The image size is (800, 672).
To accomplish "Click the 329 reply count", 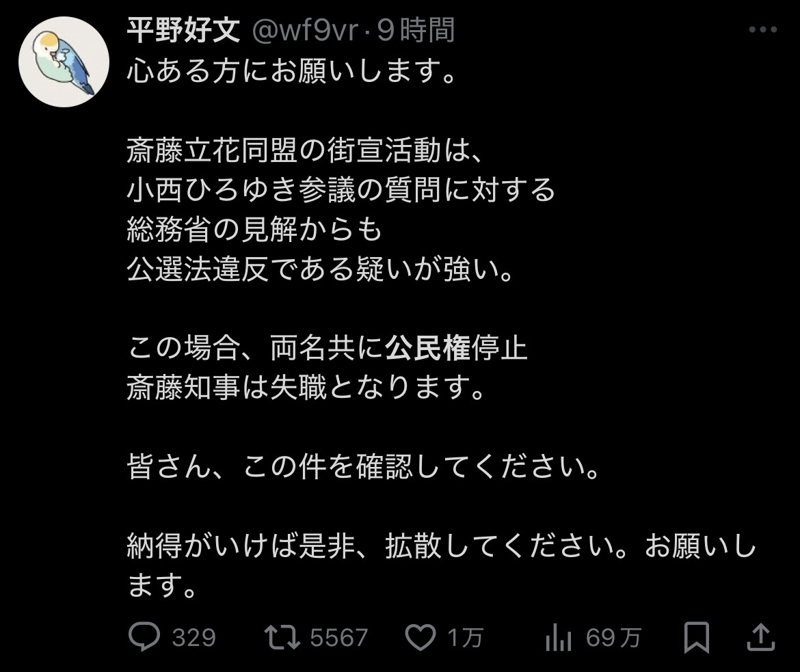I will (194, 637).
